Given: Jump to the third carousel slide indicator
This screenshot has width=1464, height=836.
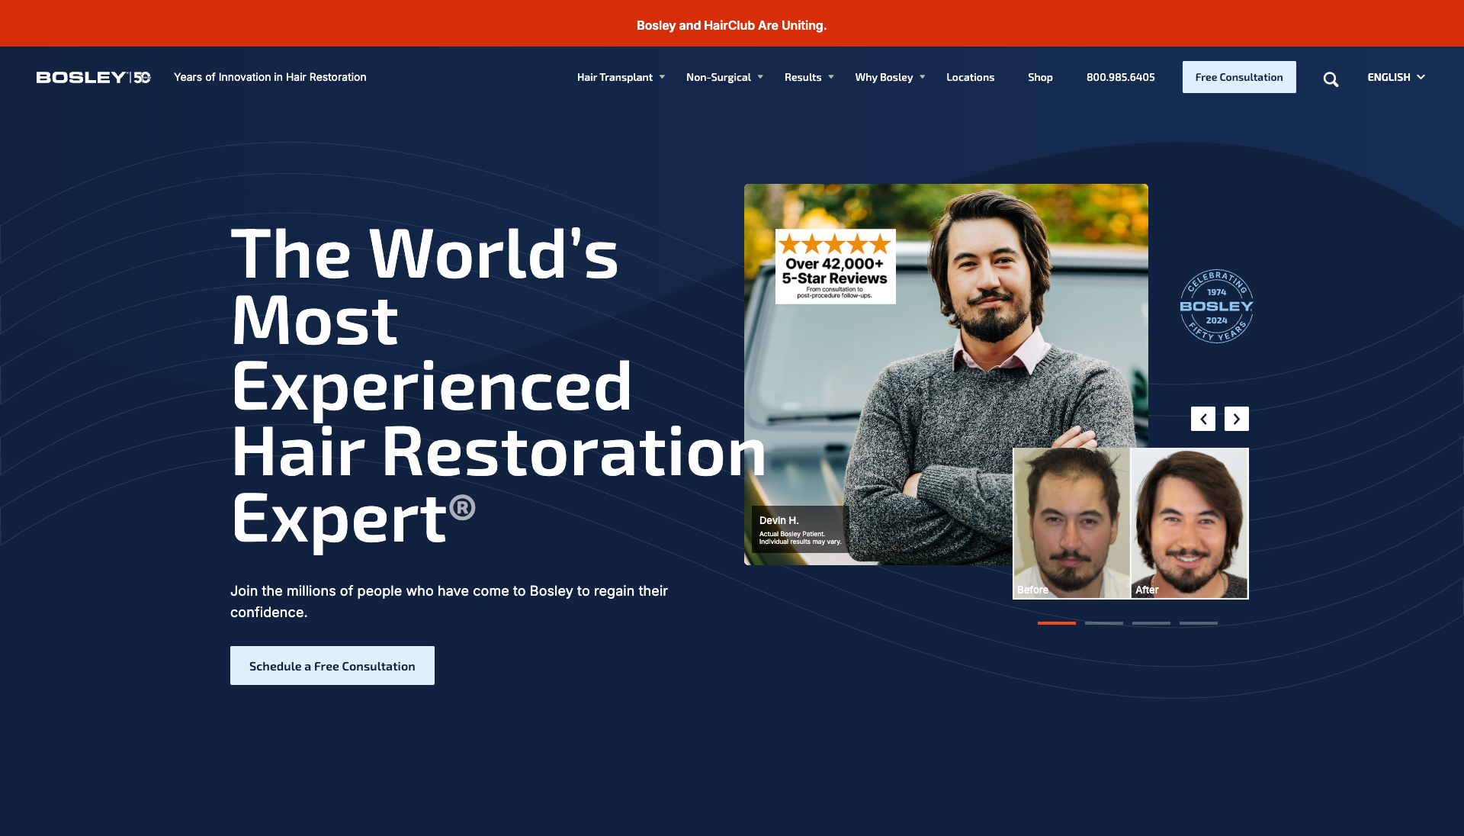Looking at the screenshot, I should point(1151,623).
